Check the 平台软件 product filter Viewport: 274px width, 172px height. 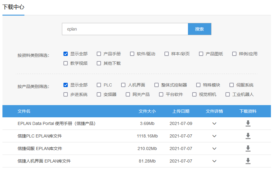pyautogui.click(x=161, y=94)
